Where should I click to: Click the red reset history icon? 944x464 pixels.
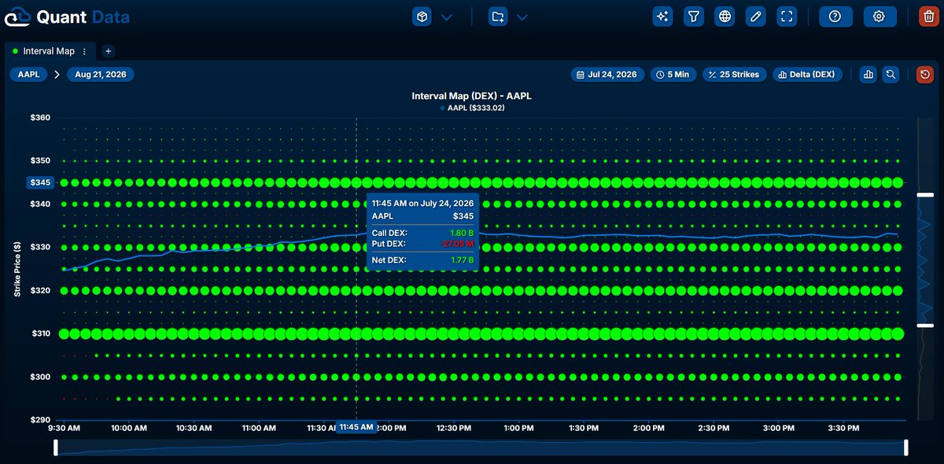[926, 75]
